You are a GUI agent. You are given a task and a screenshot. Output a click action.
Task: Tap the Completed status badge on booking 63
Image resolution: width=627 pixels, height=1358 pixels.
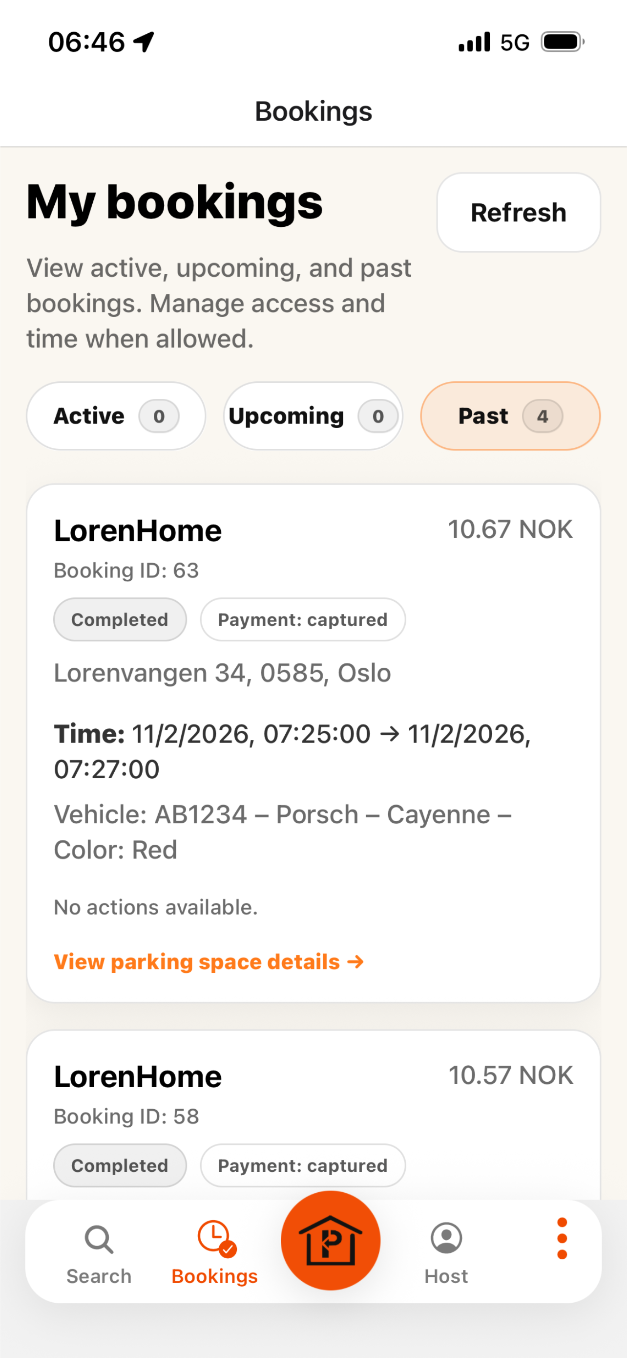120,619
